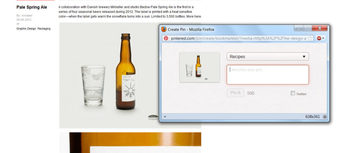Open Adblock Plus dropdown arrow
The height and width of the screenshot is (153, 337).
tap(323, 39)
